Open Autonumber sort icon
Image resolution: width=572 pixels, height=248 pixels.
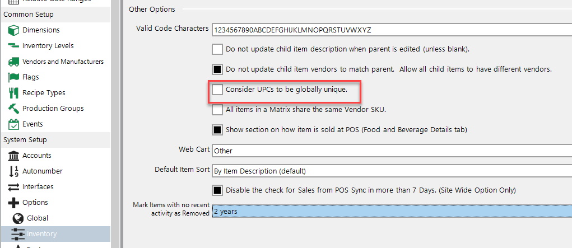(x=13, y=171)
